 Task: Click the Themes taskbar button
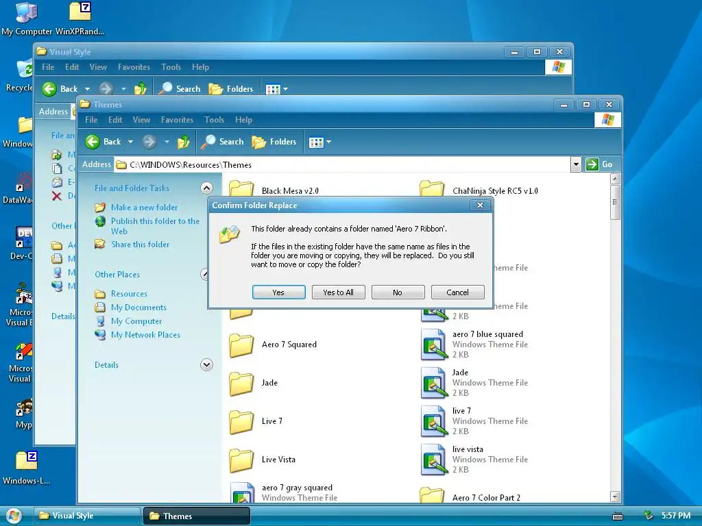[197, 516]
